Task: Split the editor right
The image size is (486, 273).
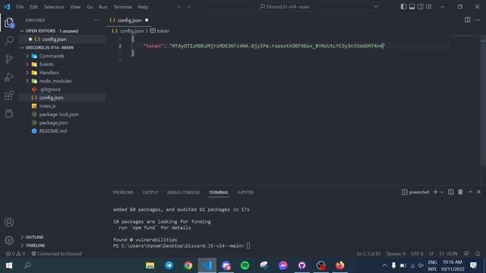Action: 467,20
